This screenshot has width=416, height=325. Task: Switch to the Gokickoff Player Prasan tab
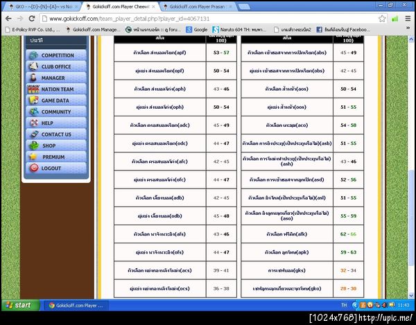[198, 7]
